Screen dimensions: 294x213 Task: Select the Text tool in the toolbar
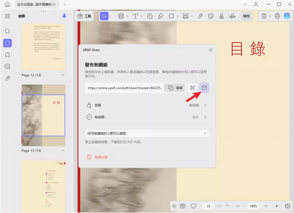coord(135,16)
